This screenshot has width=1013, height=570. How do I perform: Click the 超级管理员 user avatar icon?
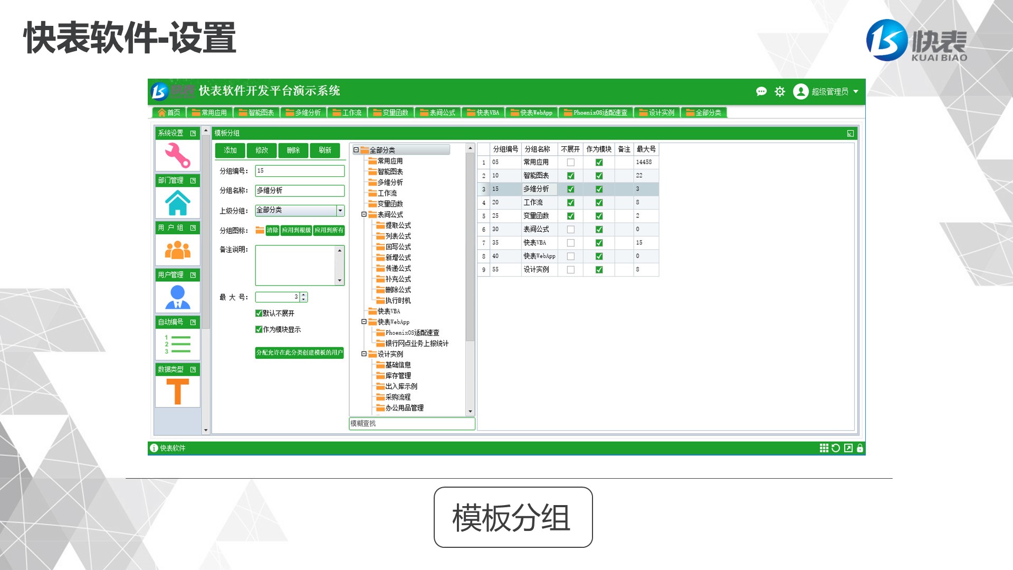[x=801, y=91]
